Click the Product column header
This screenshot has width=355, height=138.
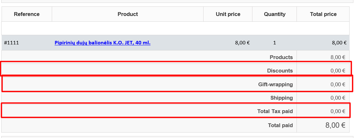[127, 14]
